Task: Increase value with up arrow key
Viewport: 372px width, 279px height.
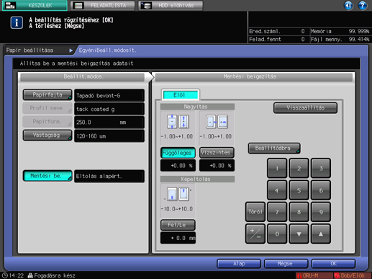Action: tap(321, 234)
